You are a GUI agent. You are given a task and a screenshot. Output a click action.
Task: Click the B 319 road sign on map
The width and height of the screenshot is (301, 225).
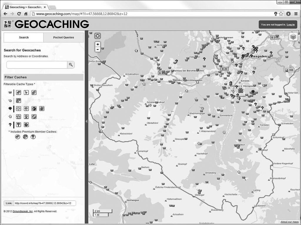275,38
